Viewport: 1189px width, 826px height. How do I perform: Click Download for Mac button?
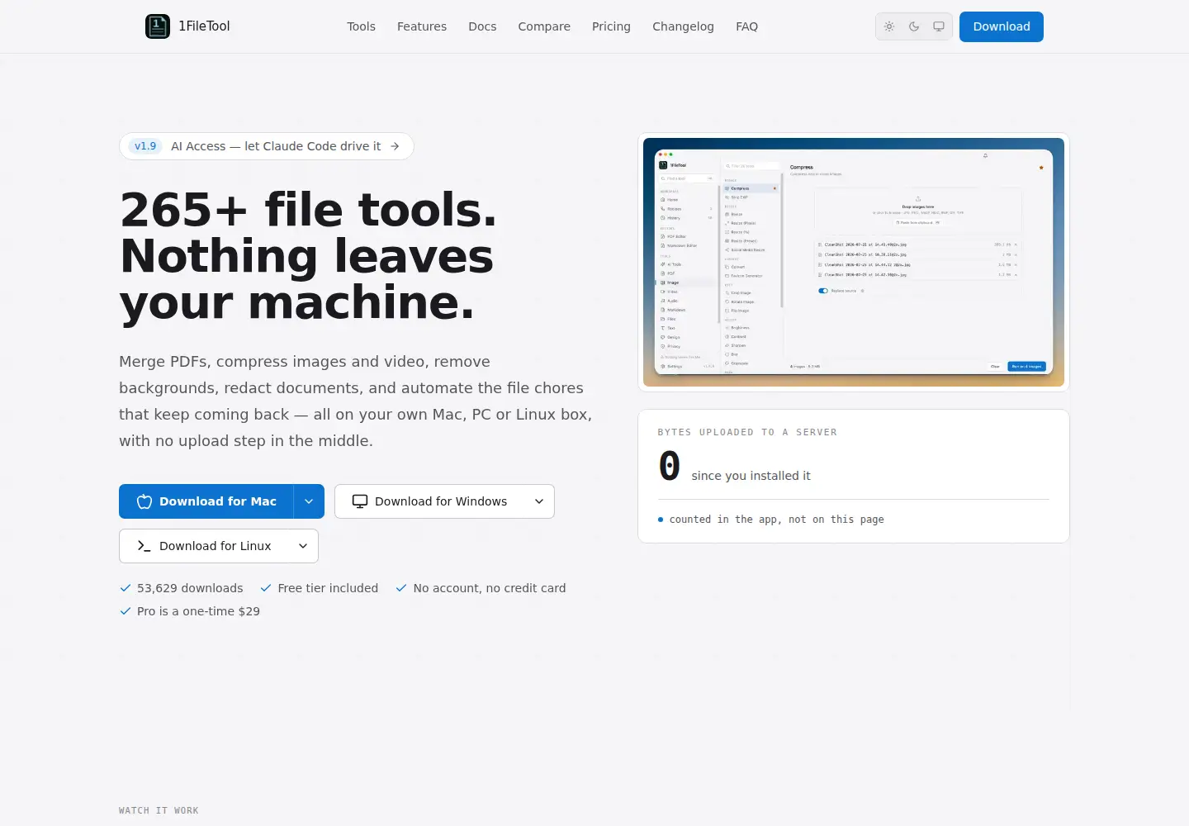pos(206,501)
